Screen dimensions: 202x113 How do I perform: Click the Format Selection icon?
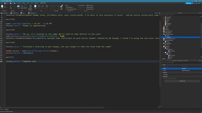pyautogui.click(x=30, y=6)
